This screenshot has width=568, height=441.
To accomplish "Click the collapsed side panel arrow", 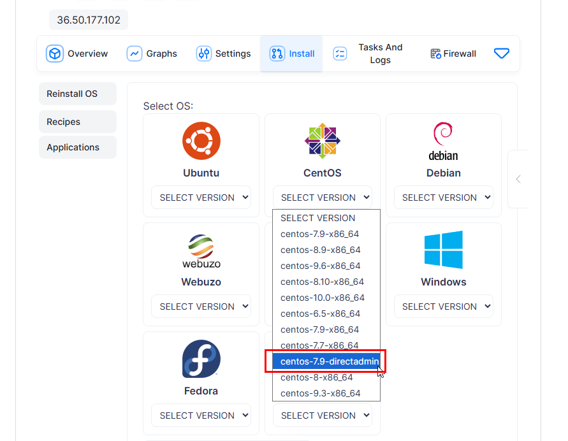I will pos(518,179).
